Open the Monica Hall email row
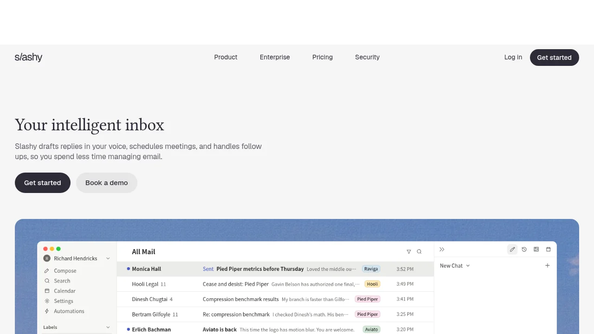Screen dimensions: 594x334 (x=275, y=269)
